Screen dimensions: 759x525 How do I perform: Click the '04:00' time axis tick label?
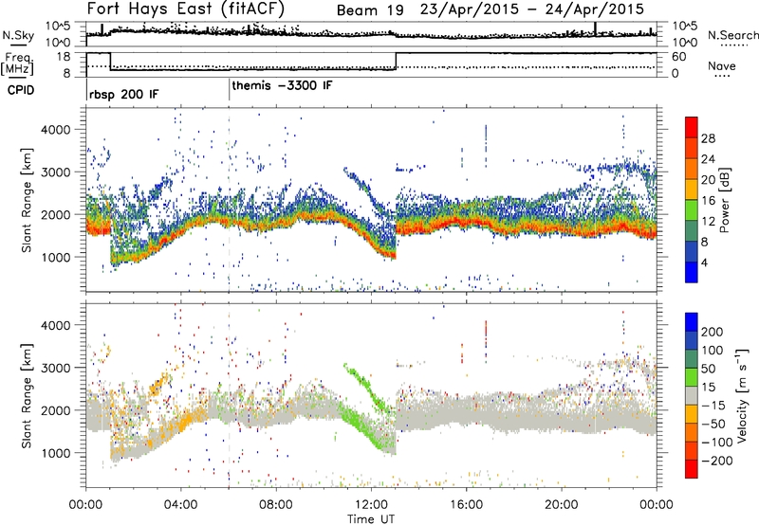[180, 504]
